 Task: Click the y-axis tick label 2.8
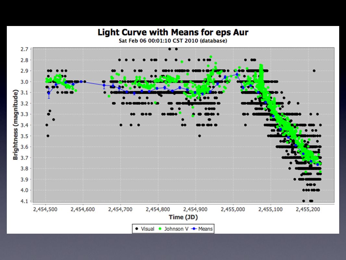point(24,60)
